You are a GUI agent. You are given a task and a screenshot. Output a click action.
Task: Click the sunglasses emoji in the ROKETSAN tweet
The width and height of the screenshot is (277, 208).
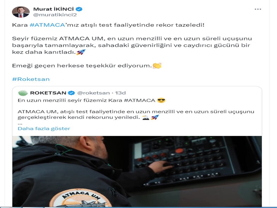161,100
